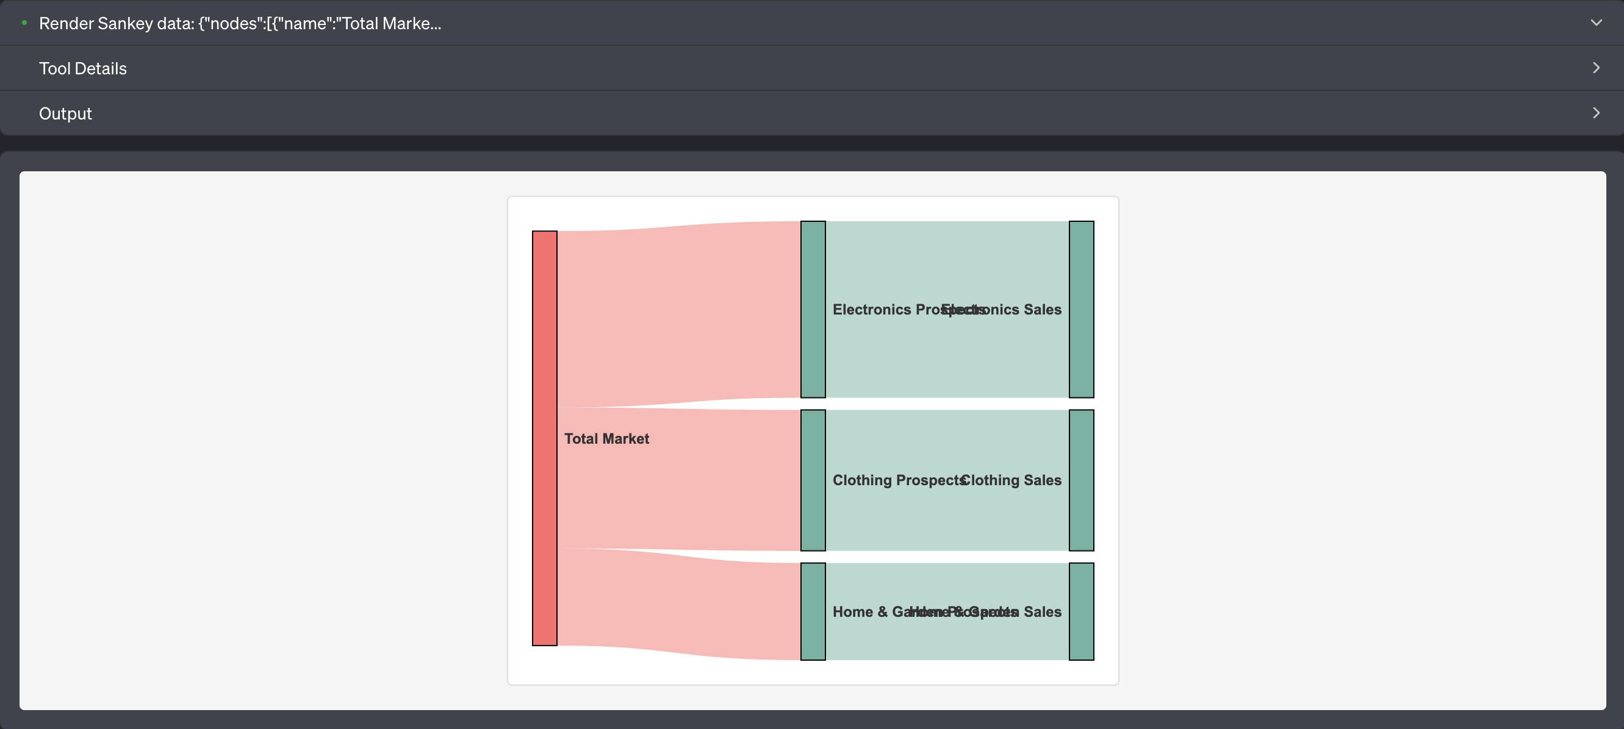Collapse the Render Sankey data chevron
Viewport: 1624px width, 729px height.
(x=1595, y=23)
